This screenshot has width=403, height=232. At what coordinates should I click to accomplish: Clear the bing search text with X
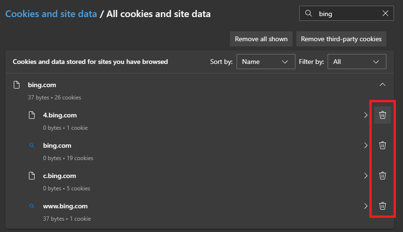[385, 14]
